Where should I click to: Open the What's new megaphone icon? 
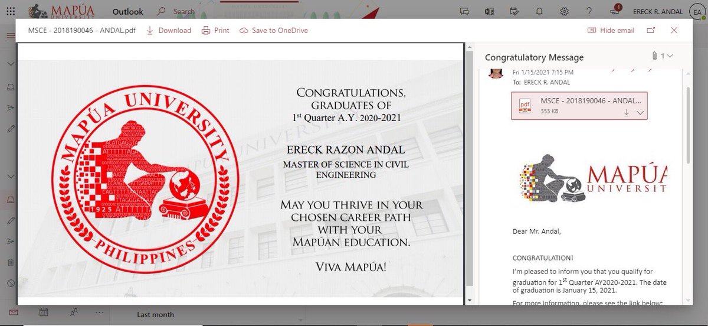615,11
